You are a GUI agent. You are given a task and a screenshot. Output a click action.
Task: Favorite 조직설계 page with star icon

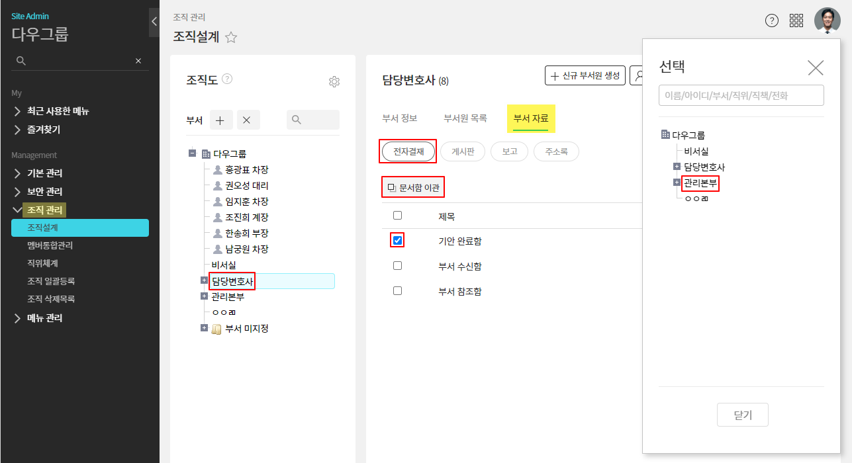[x=231, y=38]
